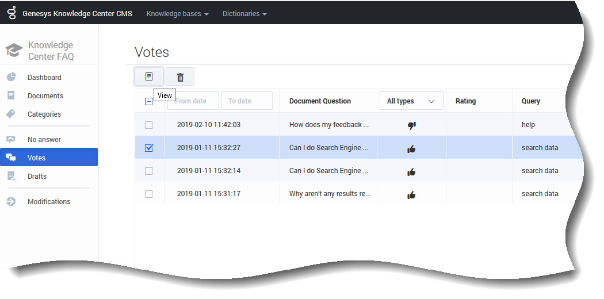Screen dimensions: 604x299
Task: Click the Genesys logo icon
Action: click(11, 13)
